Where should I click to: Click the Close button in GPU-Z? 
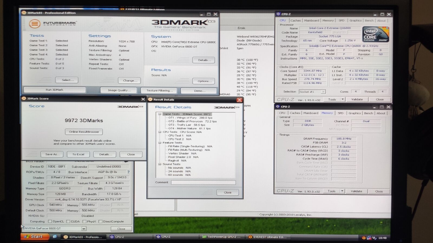pyautogui.click(x=121, y=229)
